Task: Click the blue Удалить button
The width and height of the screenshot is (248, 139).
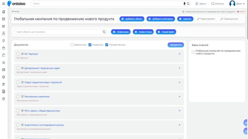Action: 185,19
